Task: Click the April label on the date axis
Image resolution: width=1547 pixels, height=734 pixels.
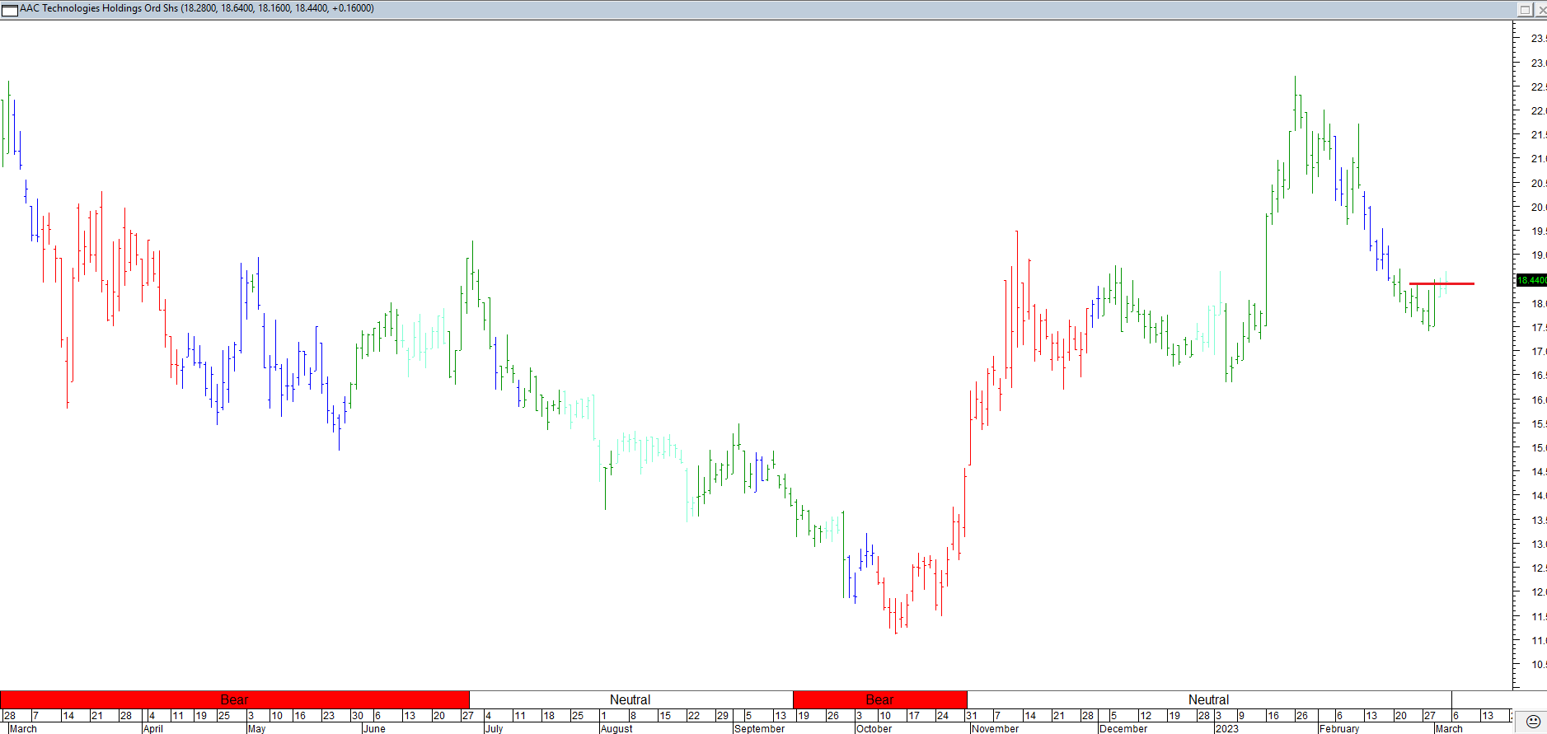Action: point(153,728)
